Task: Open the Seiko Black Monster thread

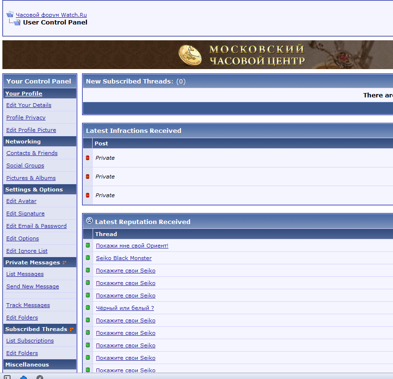Action: coord(124,258)
